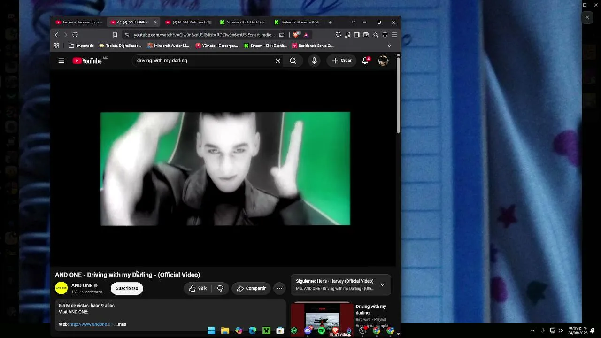The height and width of the screenshot is (338, 601).
Task: Open File Explorer from the taskbar
Action: (225, 330)
